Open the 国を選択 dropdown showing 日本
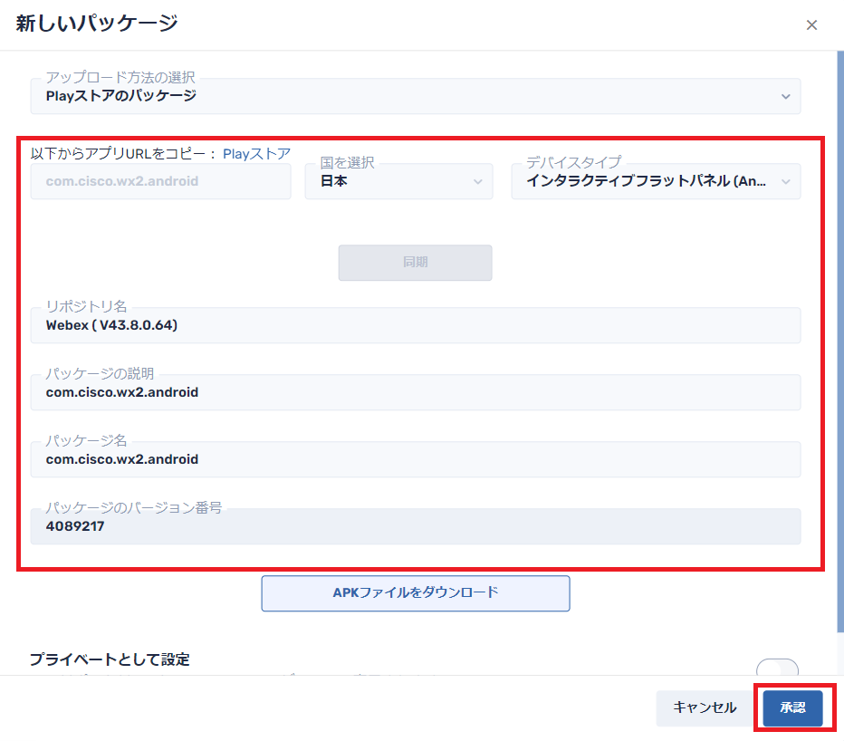This screenshot has height=741, width=844. [398, 181]
